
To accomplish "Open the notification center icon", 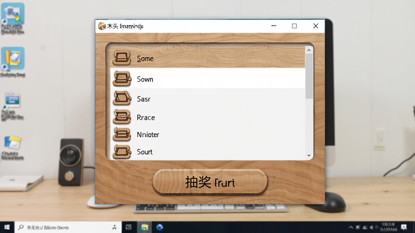I will (404, 227).
